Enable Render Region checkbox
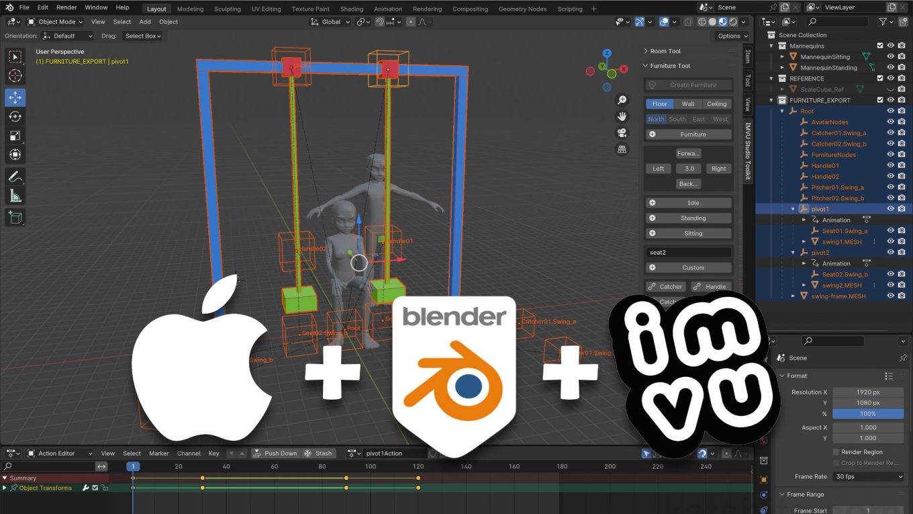This screenshot has height=514, width=913. coord(836,452)
